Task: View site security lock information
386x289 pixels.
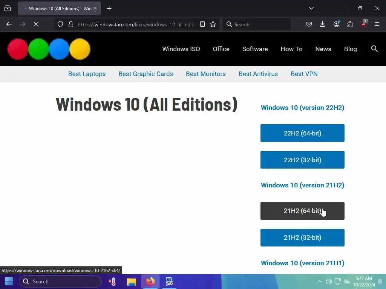Action: (71, 24)
